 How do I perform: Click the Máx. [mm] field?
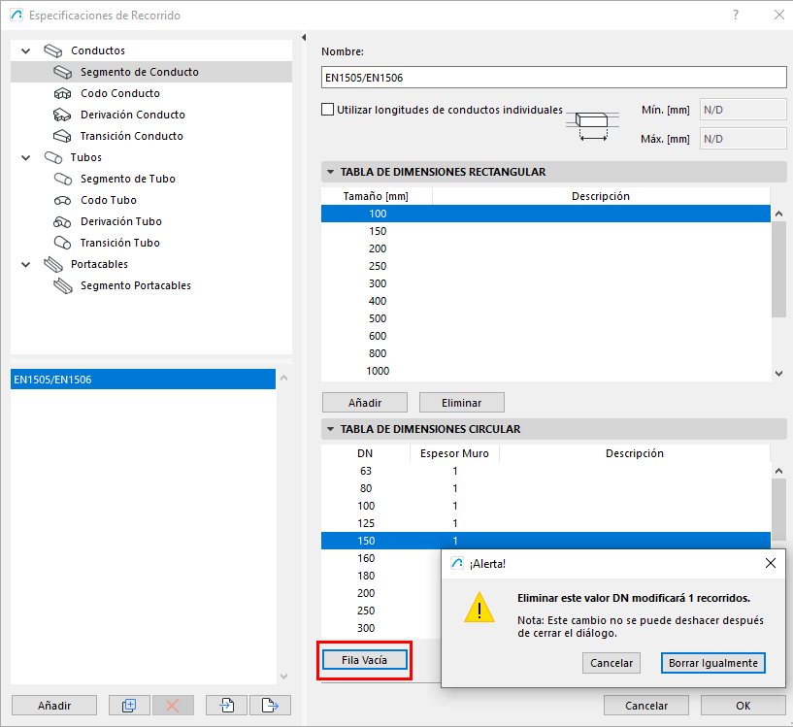743,139
